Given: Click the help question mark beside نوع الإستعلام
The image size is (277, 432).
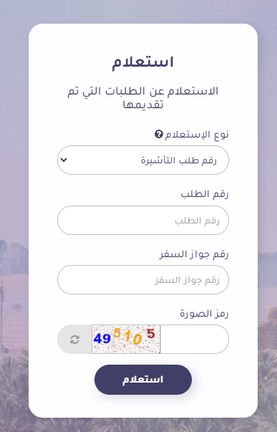Looking at the screenshot, I should [x=159, y=135].
